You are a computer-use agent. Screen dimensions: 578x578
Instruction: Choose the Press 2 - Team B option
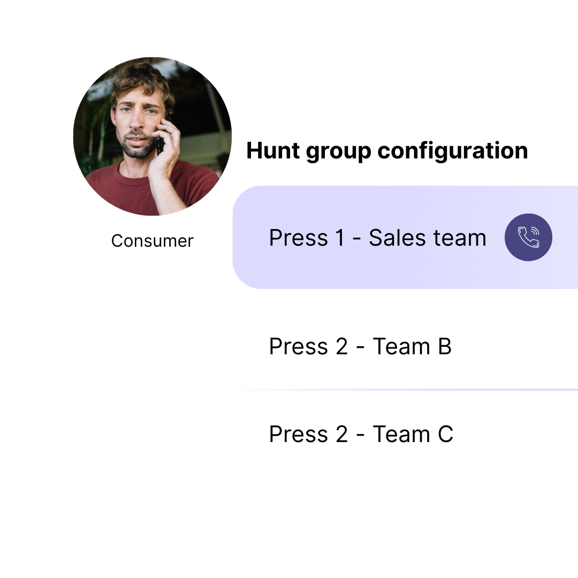(x=360, y=346)
